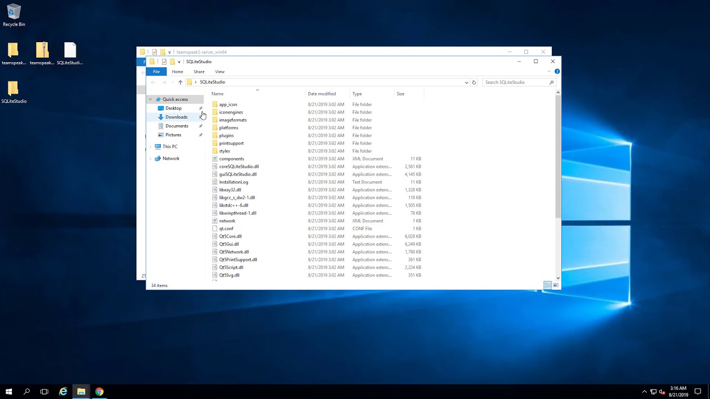Click the New folder quick access toolbar icon in SQLiteStudio window
Screen dimensions: 710x399
[x=173, y=62]
